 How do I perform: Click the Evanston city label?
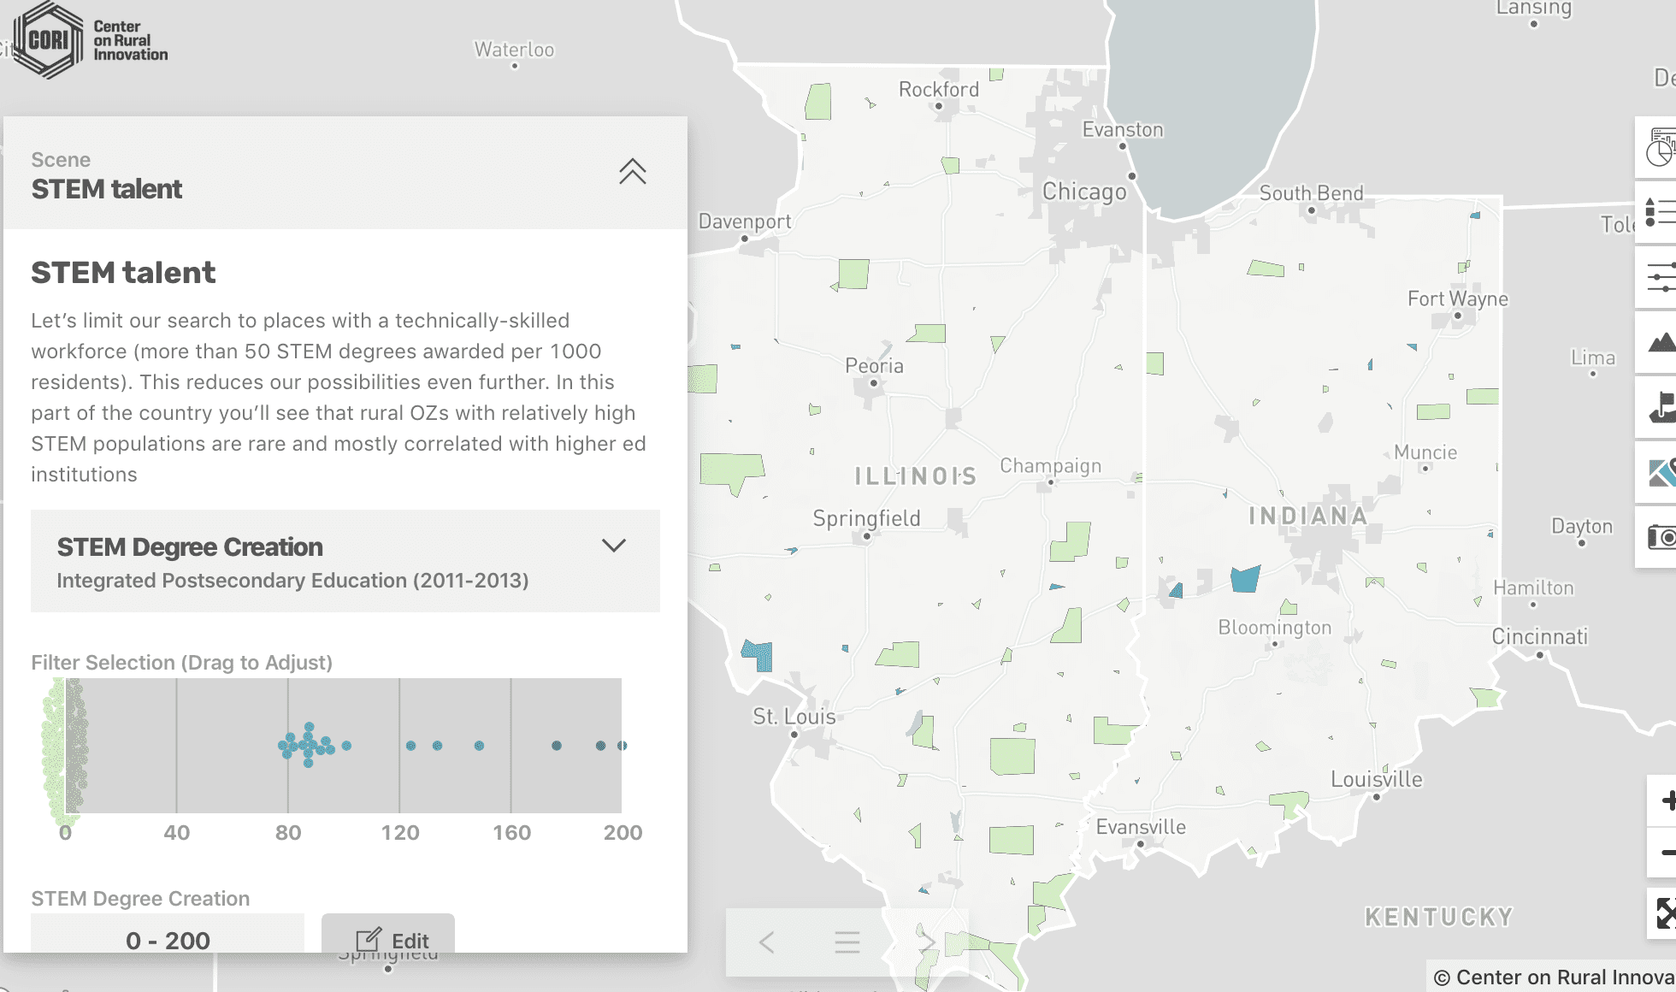1122,129
